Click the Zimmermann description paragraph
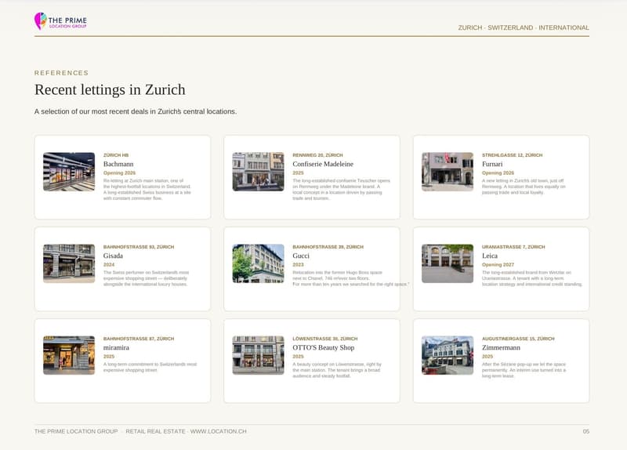This screenshot has width=627, height=450. 524,370
